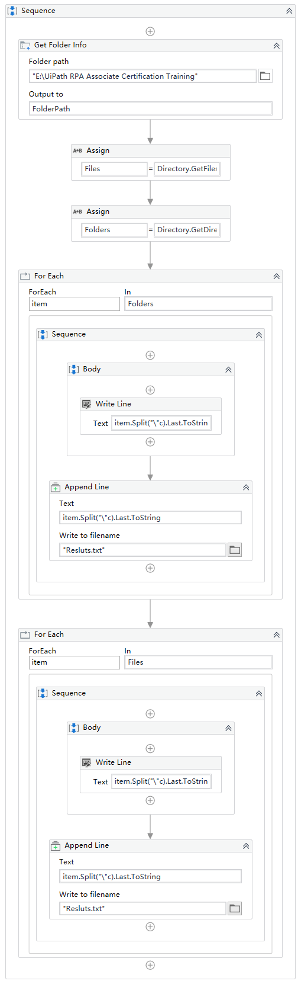Collapse the second Append Line activity
This screenshot has height=984, width=298.
point(246,846)
